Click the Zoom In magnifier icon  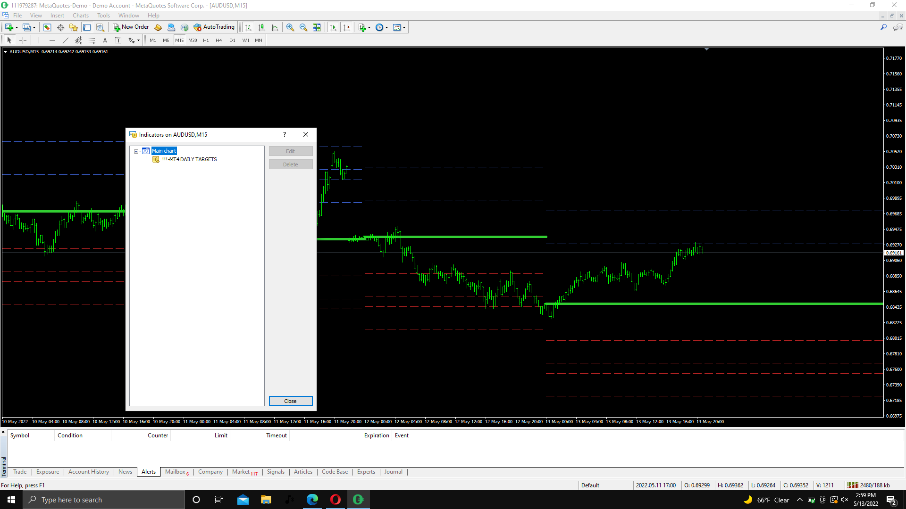click(x=290, y=27)
